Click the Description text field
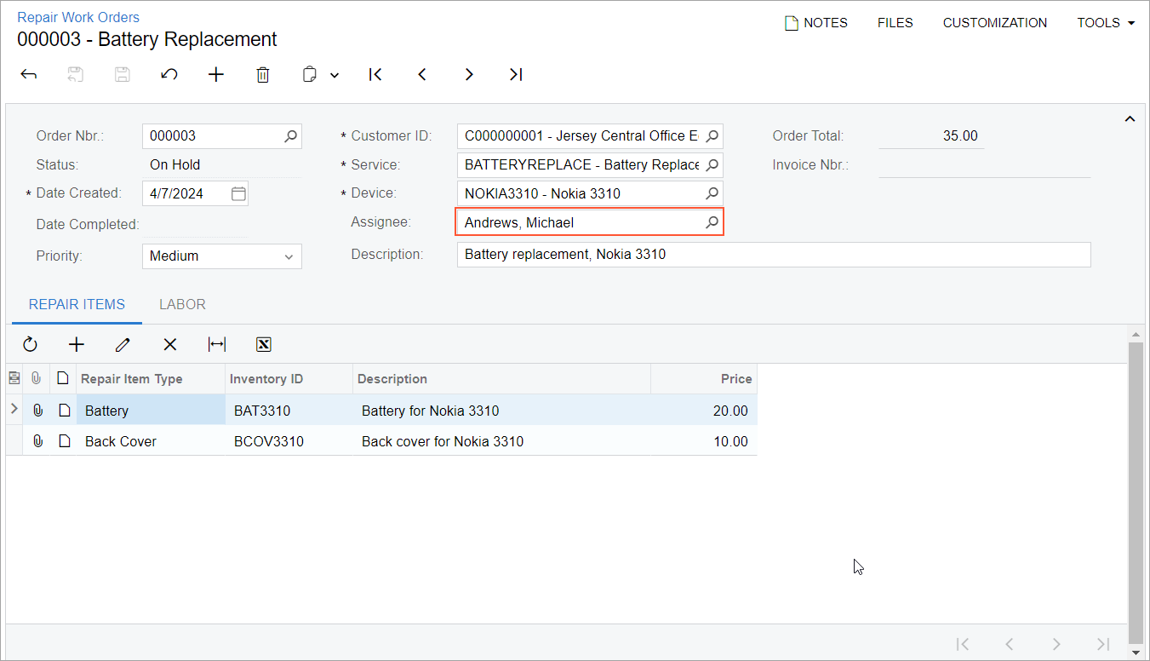The height and width of the screenshot is (661, 1150). click(773, 255)
